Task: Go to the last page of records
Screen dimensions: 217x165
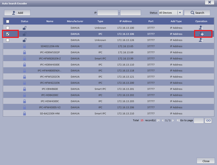Action: [178, 120]
